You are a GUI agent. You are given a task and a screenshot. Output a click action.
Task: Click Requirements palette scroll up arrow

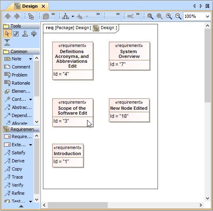coord(37,136)
